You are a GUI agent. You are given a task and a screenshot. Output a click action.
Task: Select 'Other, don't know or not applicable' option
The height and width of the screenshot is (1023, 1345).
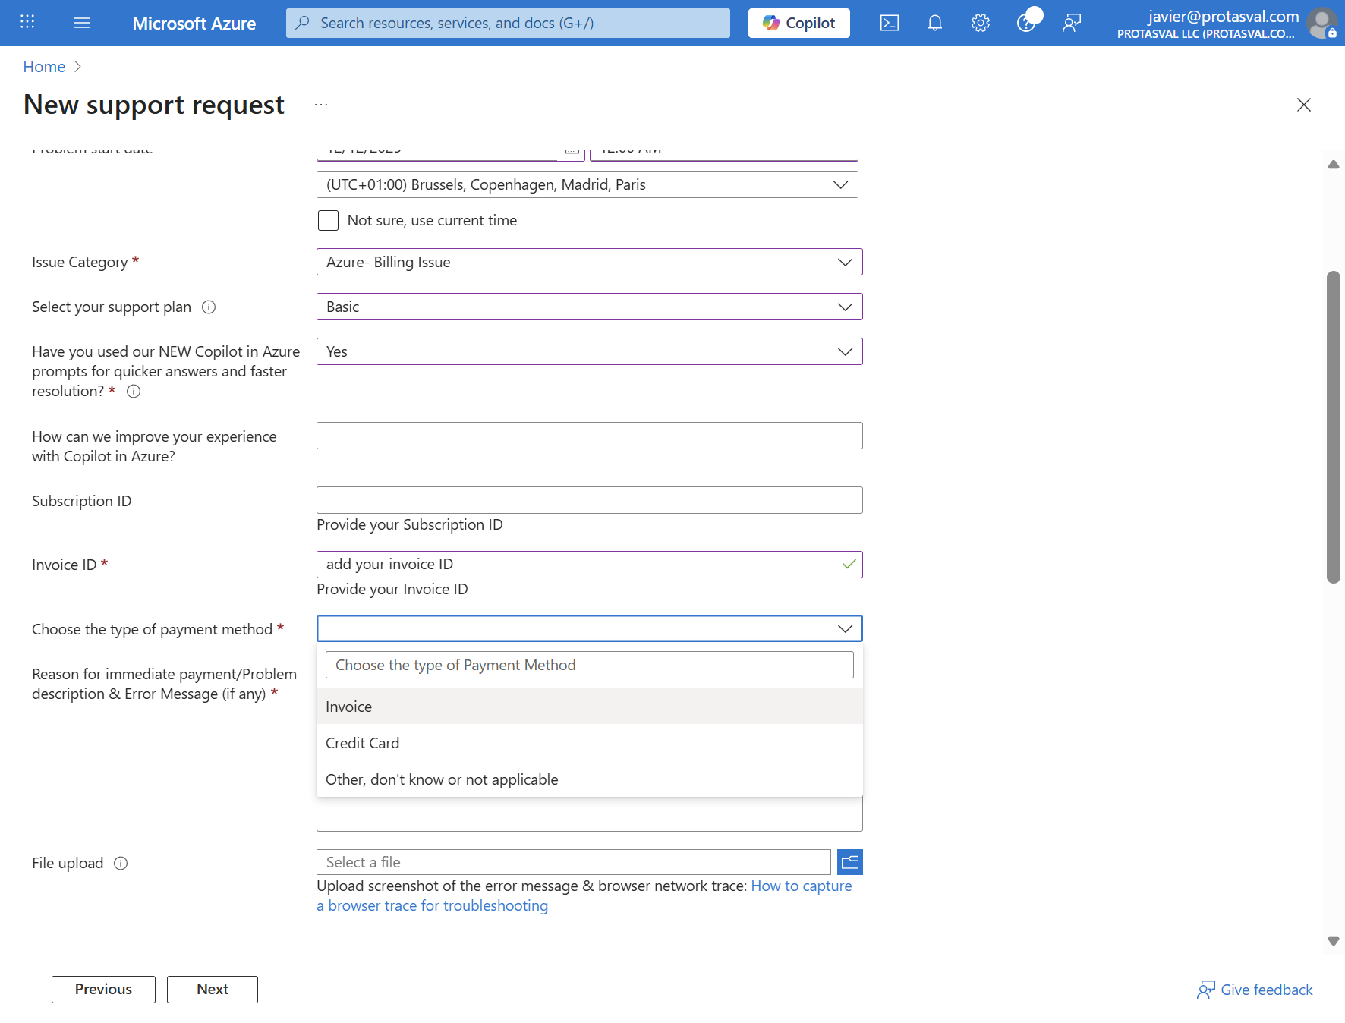pos(590,779)
